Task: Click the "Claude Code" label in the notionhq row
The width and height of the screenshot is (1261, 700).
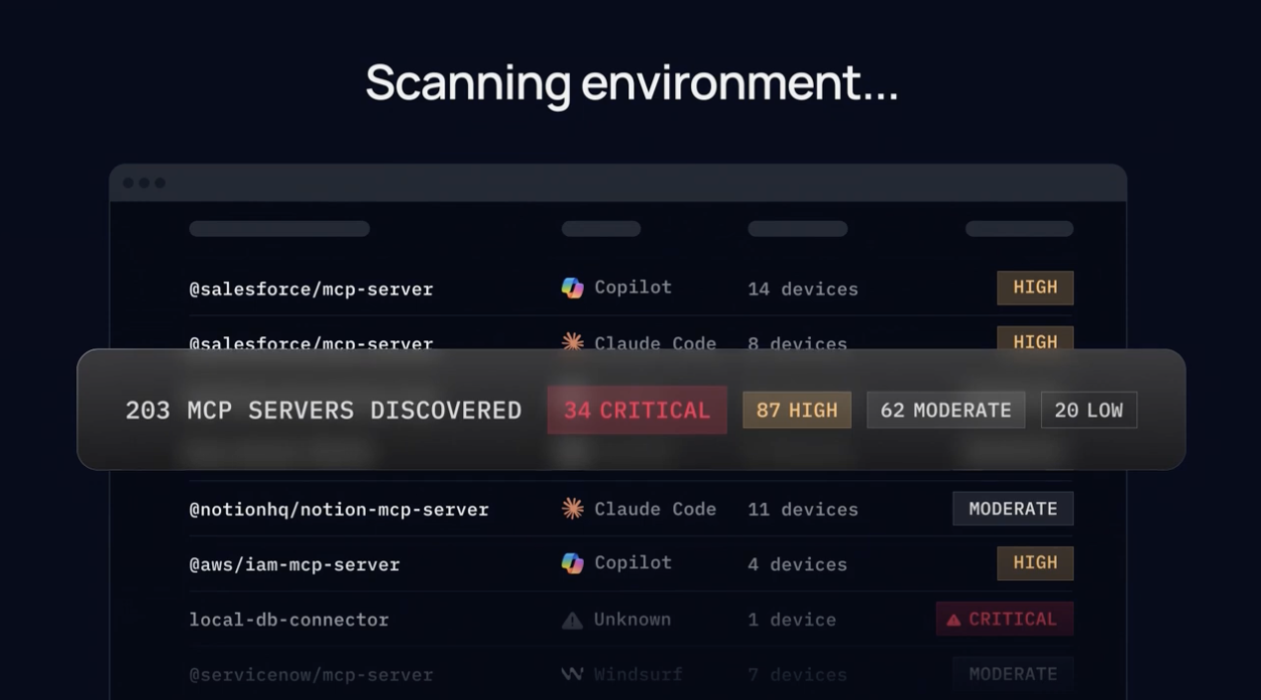Action: point(655,509)
